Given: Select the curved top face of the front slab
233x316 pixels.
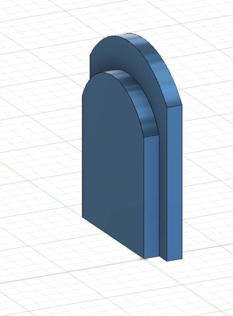Looking at the screenshot, I should point(135,99).
